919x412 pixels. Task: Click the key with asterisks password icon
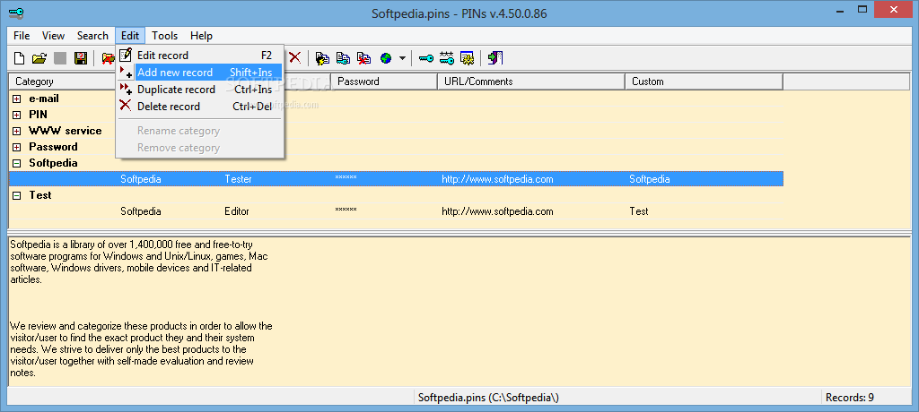447,58
